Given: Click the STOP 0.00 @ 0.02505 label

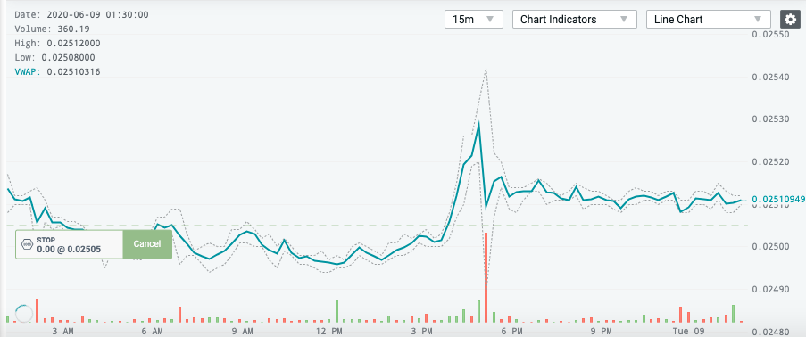Looking at the screenshot, I should click(69, 245).
